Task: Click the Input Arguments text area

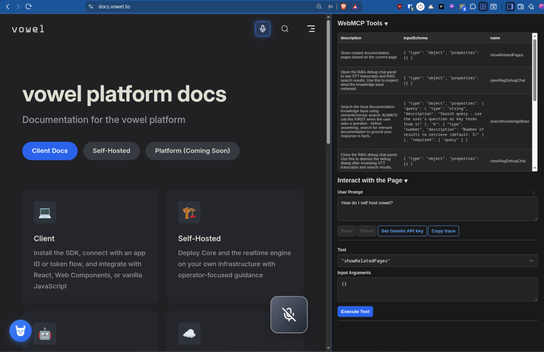Action: [437, 290]
